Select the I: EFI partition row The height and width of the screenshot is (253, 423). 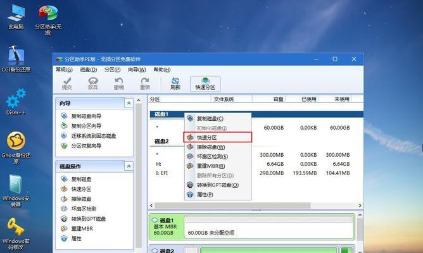tap(256, 173)
